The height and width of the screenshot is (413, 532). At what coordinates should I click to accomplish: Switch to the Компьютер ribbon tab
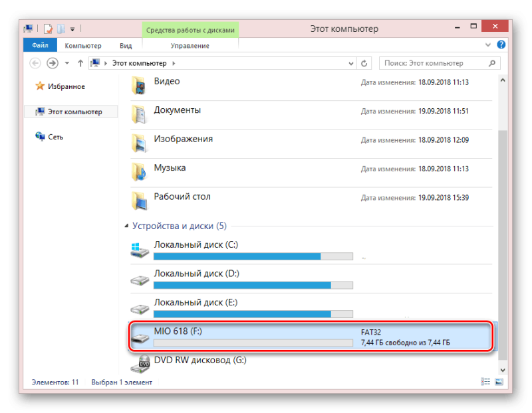[83, 46]
